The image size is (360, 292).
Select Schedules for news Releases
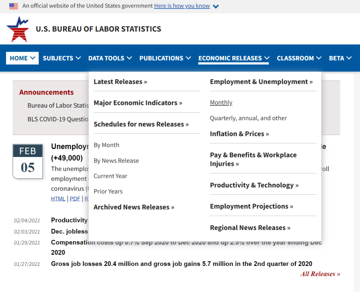[x=141, y=124]
